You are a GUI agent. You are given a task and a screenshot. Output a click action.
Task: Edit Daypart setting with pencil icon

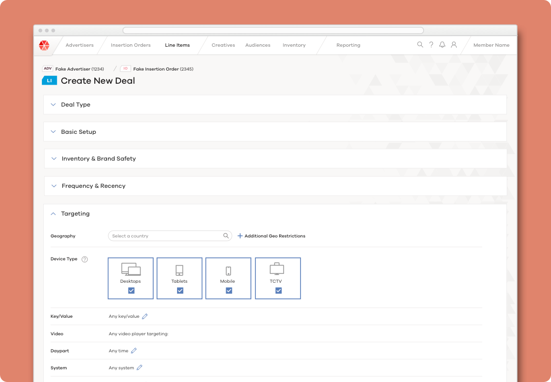[134, 351]
